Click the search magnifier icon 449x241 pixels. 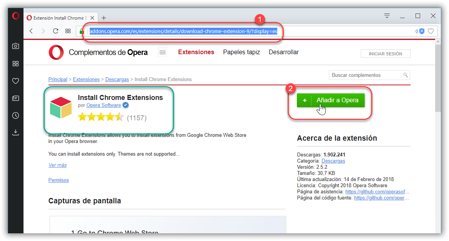click(x=405, y=75)
